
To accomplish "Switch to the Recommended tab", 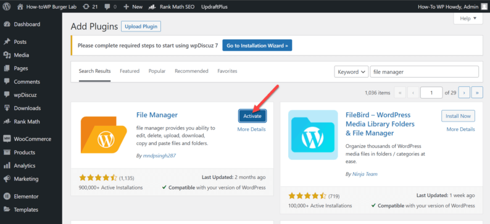I will tap(191, 71).
